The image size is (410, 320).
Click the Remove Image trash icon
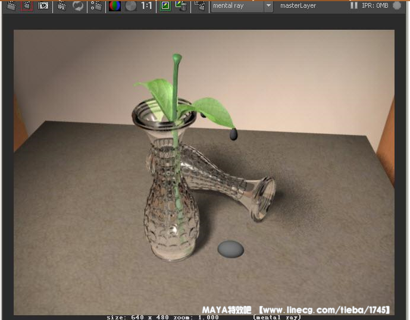coord(181,6)
